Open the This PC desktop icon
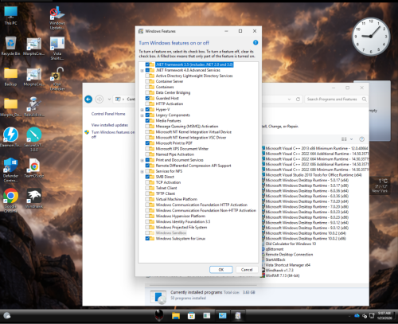This screenshot has width=398, height=324. [10, 15]
